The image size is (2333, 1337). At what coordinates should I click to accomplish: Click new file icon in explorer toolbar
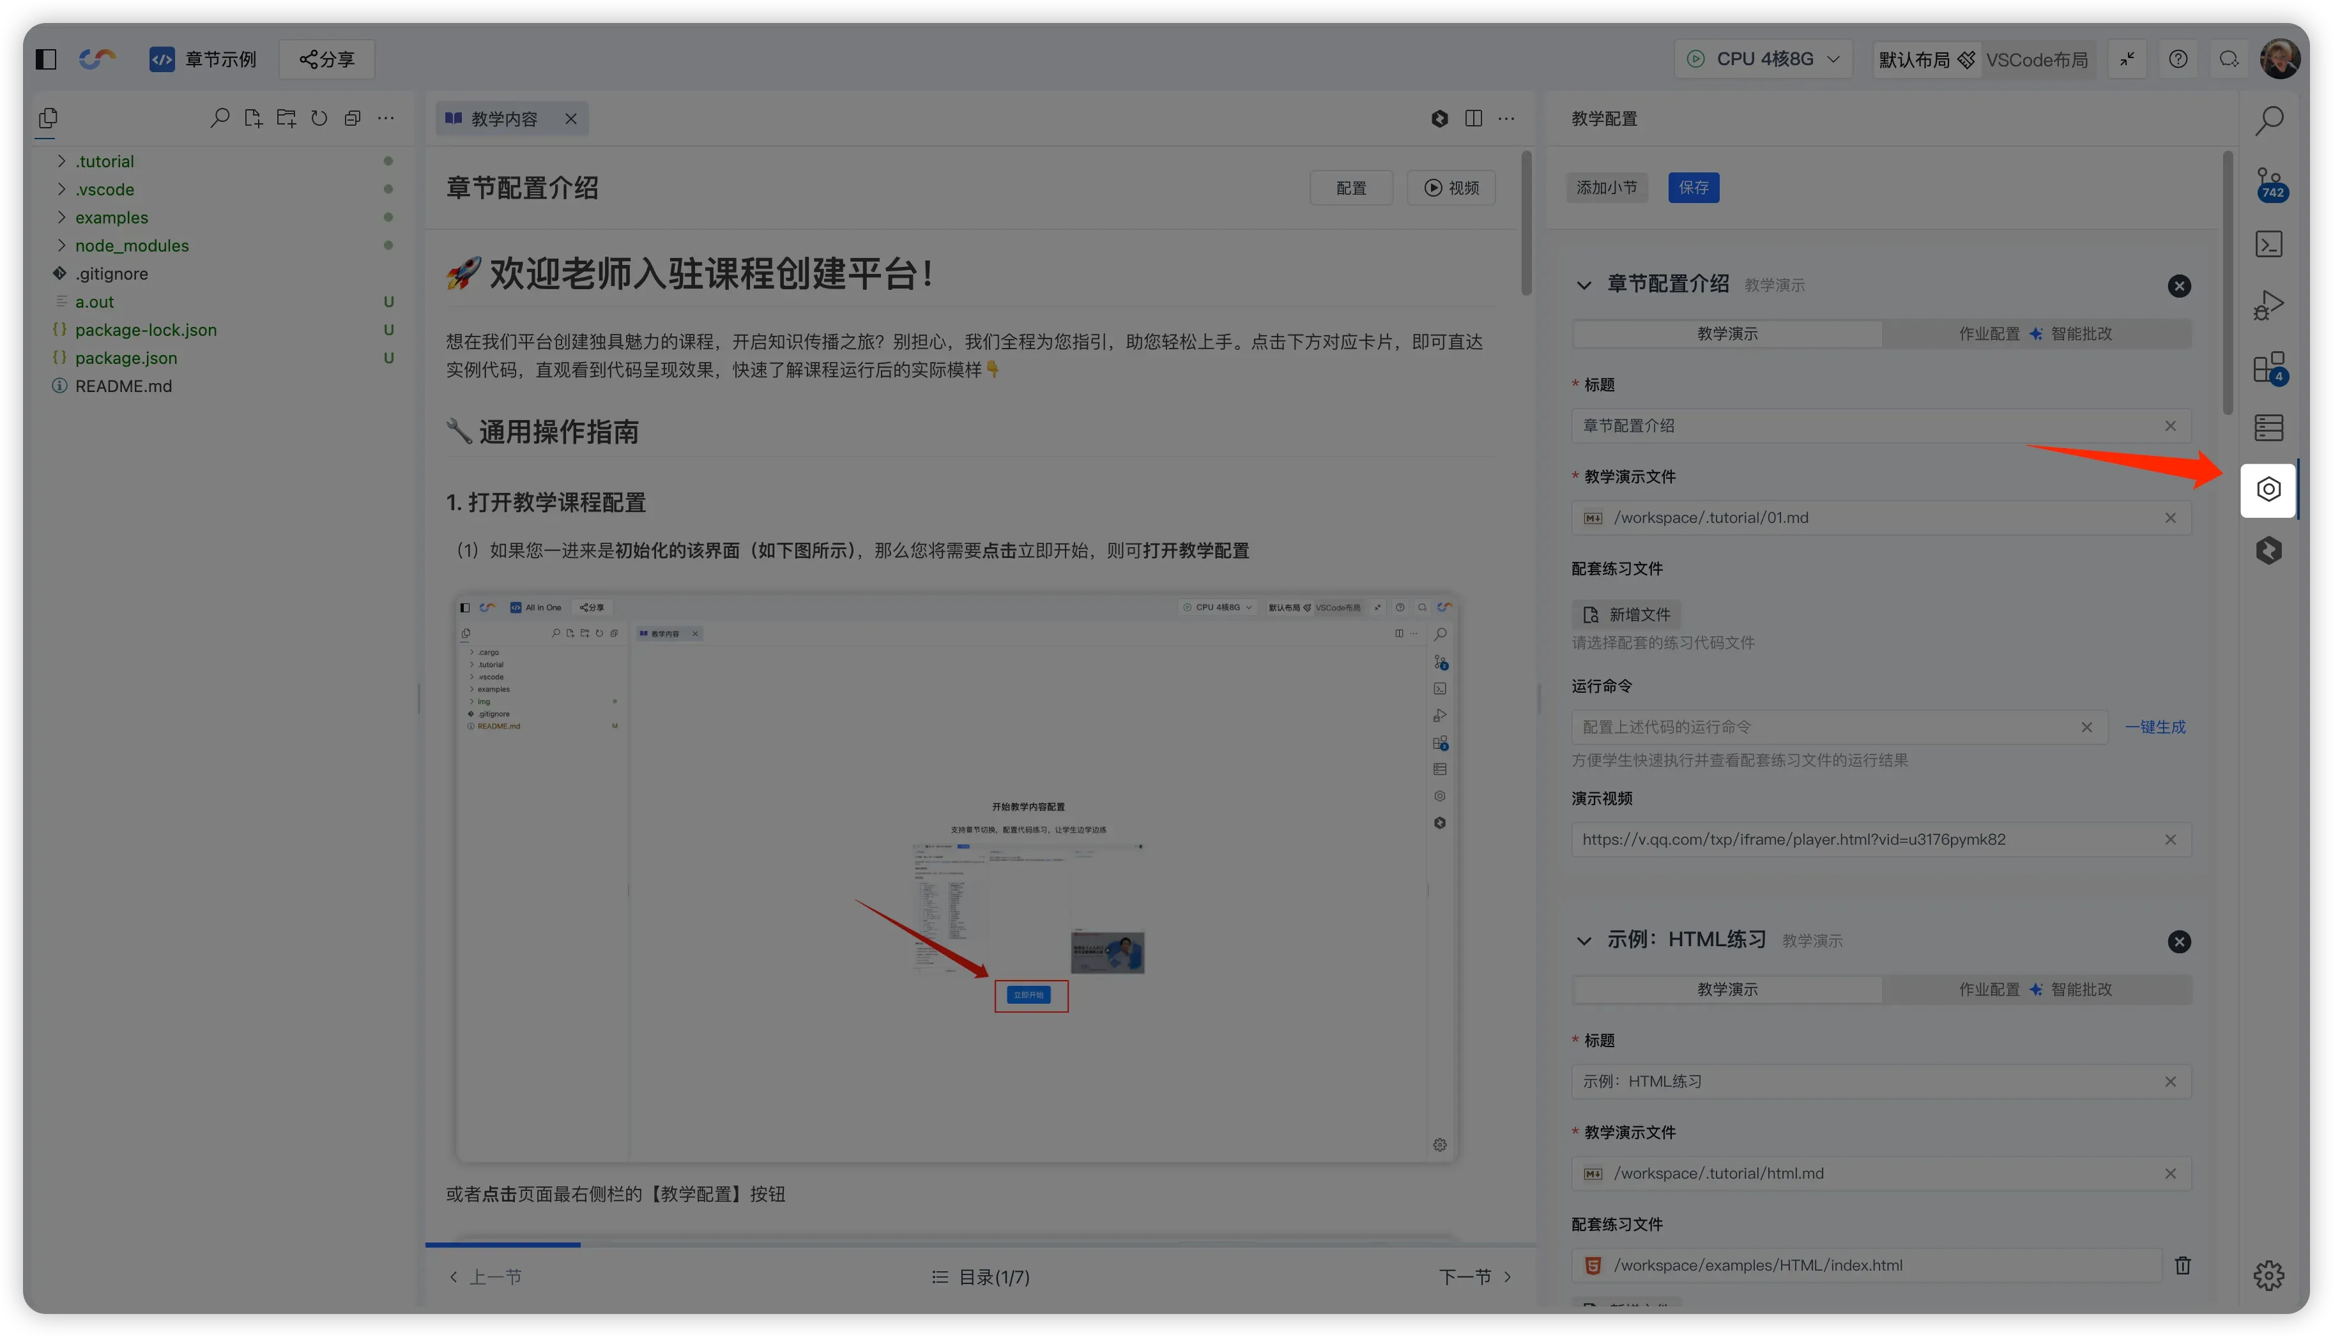click(x=252, y=119)
